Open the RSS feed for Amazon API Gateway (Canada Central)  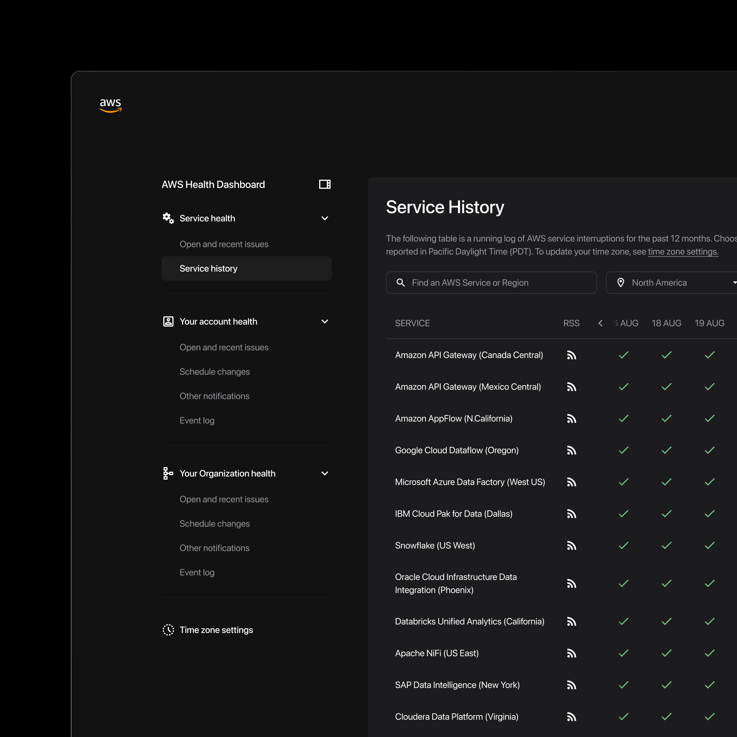click(x=571, y=355)
